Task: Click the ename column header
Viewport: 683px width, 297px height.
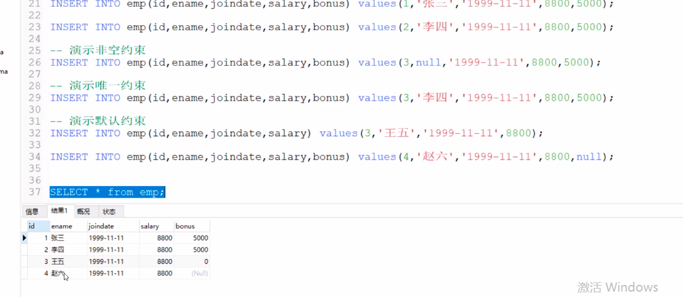Action: 69,226
